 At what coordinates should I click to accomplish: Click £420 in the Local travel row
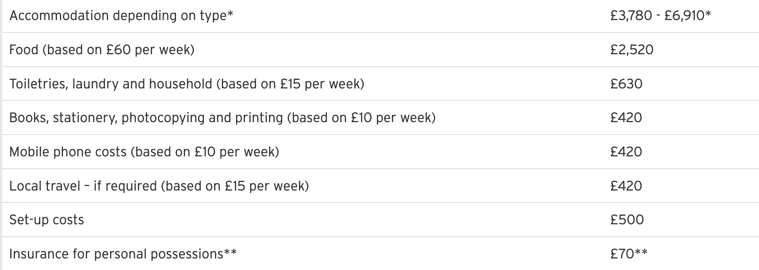pyautogui.click(x=626, y=186)
